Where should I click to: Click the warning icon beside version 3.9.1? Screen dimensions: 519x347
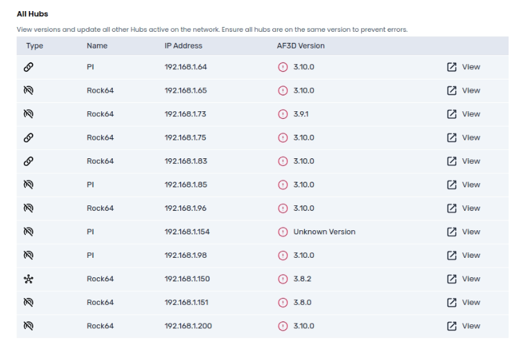(x=282, y=114)
